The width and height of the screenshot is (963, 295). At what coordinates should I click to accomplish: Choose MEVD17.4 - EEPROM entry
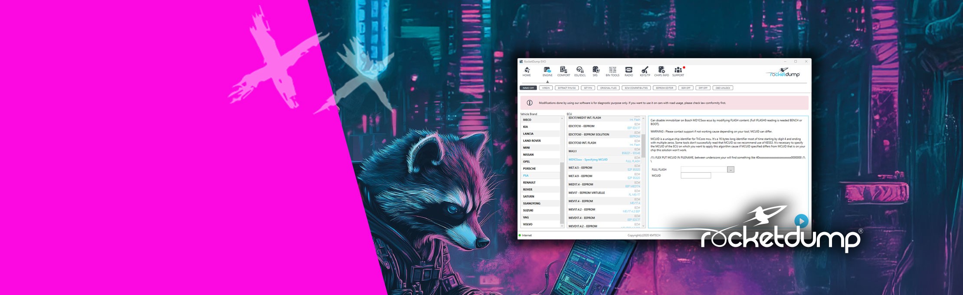(604, 218)
